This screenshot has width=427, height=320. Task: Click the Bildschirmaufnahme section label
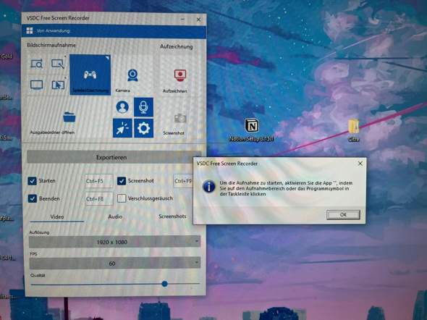click(x=51, y=45)
